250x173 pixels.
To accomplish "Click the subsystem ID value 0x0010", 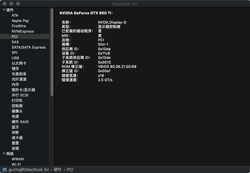I will [x=105, y=62].
